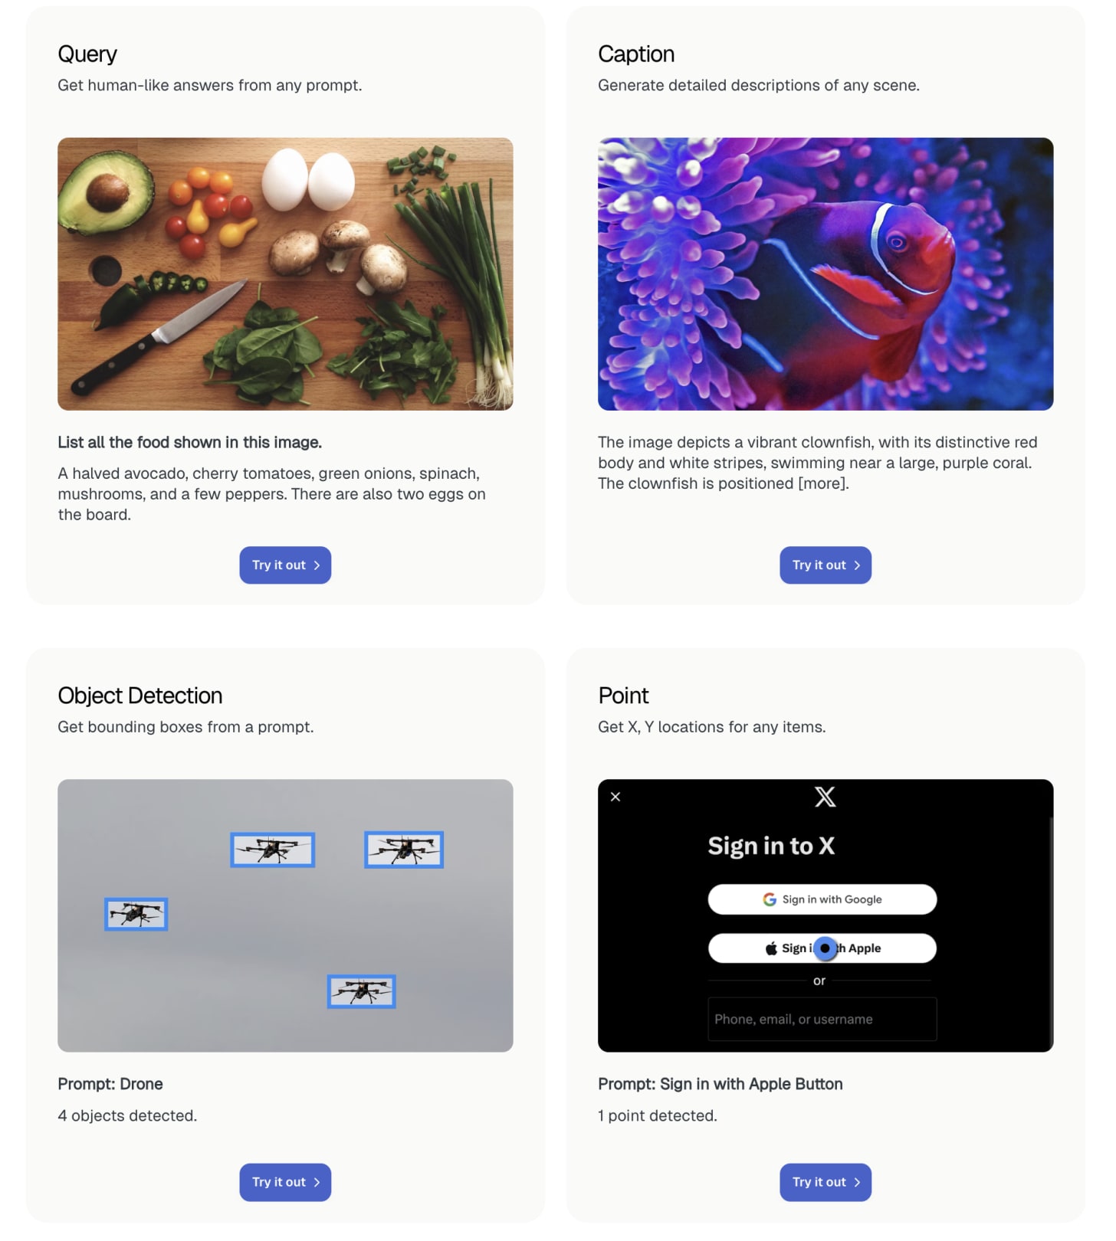Click Sign in with Google button
The height and width of the screenshot is (1241, 1116).
pos(822,899)
